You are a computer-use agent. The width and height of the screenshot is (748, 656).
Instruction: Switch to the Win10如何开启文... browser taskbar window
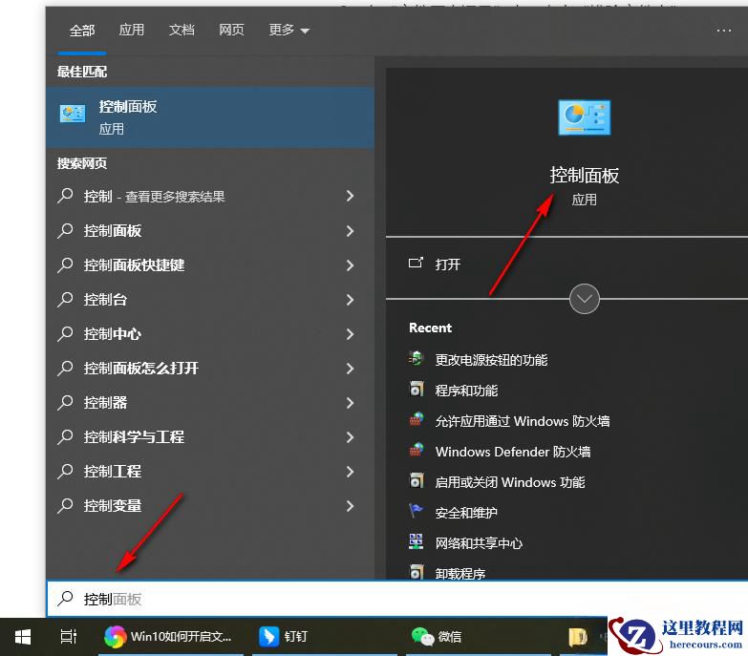171,637
